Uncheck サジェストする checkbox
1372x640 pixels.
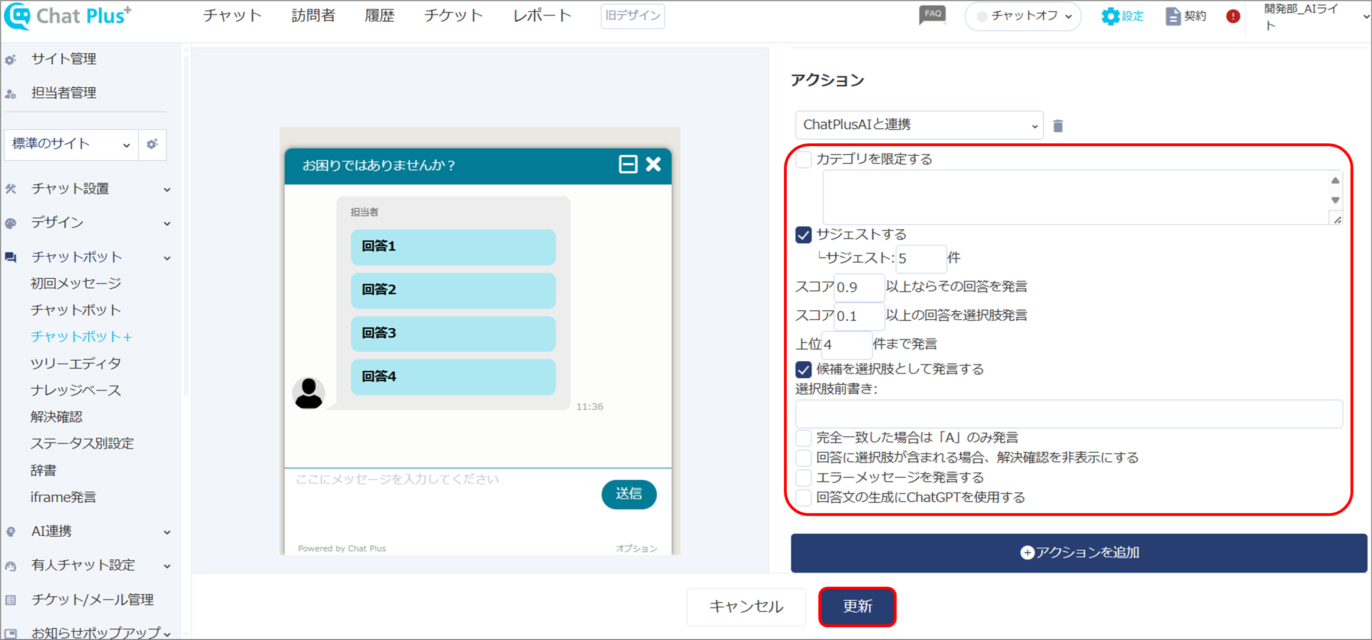(803, 235)
